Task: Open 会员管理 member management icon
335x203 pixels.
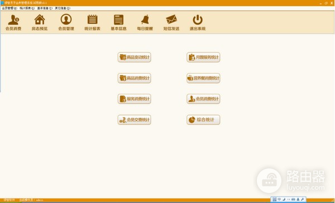Action: (66, 22)
